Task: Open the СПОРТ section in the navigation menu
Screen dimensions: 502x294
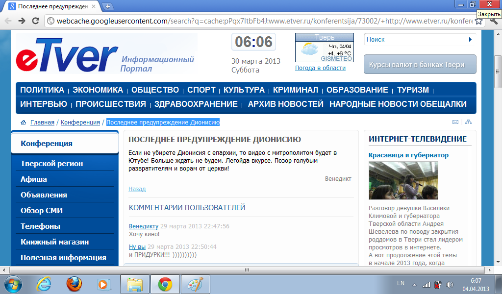Action: click(201, 90)
